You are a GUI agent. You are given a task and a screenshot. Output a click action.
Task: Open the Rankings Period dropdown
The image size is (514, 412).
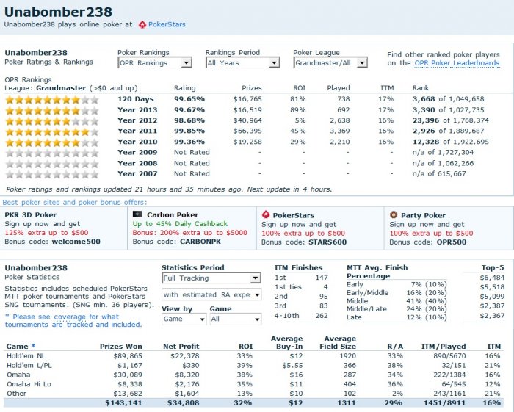click(x=242, y=62)
